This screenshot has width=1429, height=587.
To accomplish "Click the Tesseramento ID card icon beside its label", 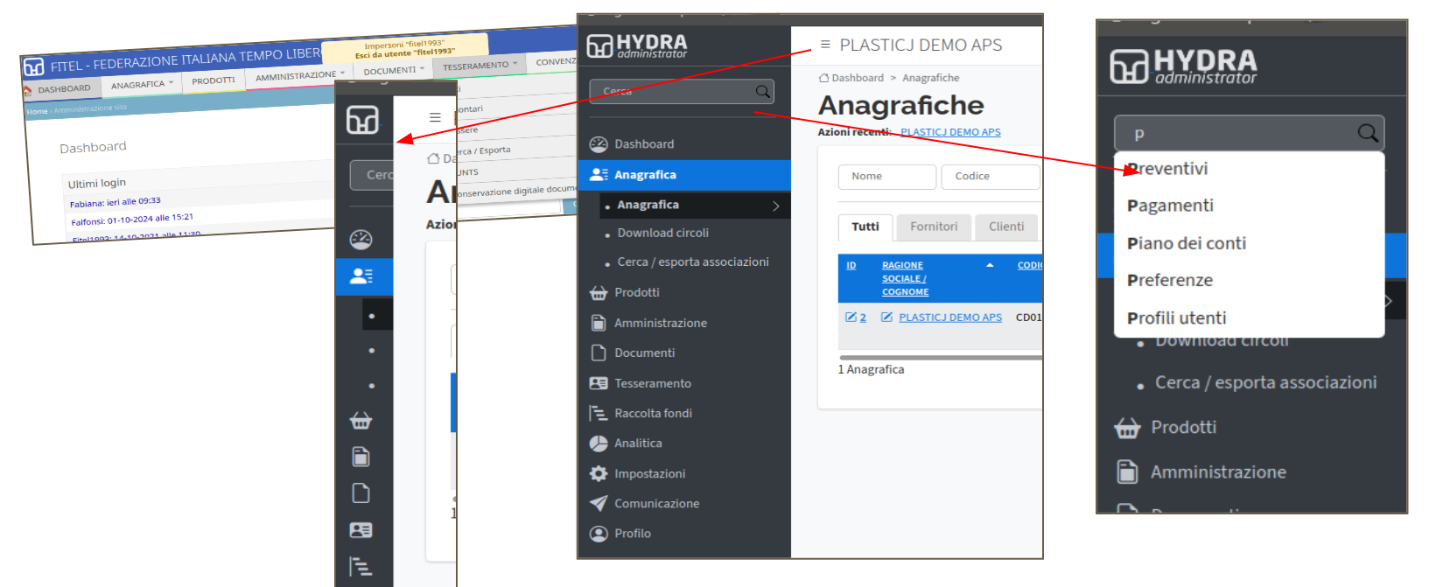I will [599, 383].
